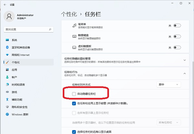Click the Windows 更新 sync icon
Screen dimensions: 194x134
(7, 114)
